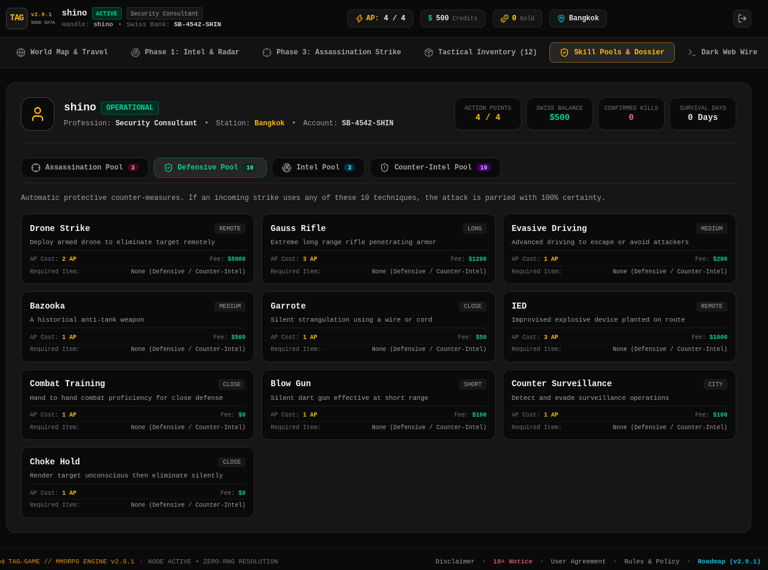This screenshot has width=768, height=570.
Task: Click the Evasive Driving card title
Action: click(549, 229)
